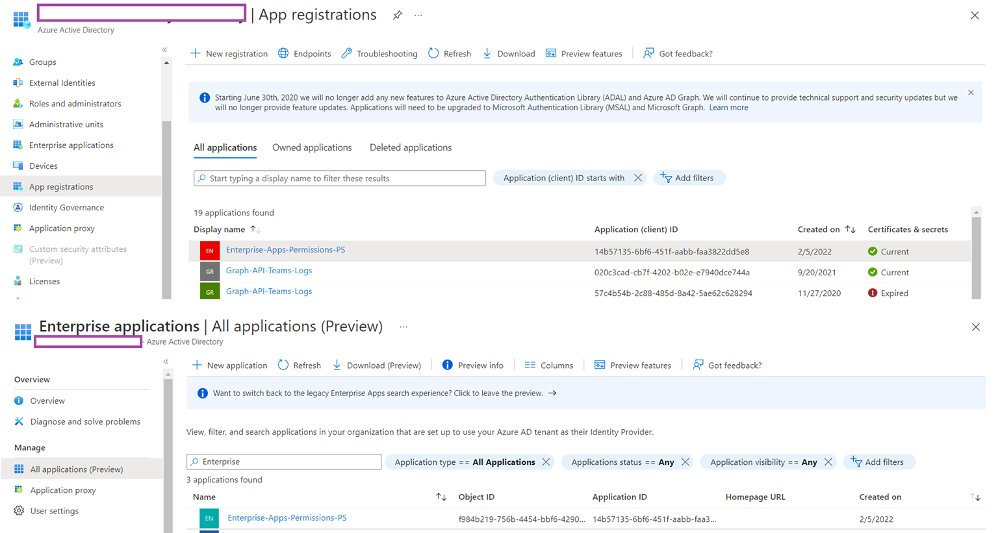Sort Enterprise applications by Name arrows
This screenshot has height=533, width=998.
coord(441,497)
